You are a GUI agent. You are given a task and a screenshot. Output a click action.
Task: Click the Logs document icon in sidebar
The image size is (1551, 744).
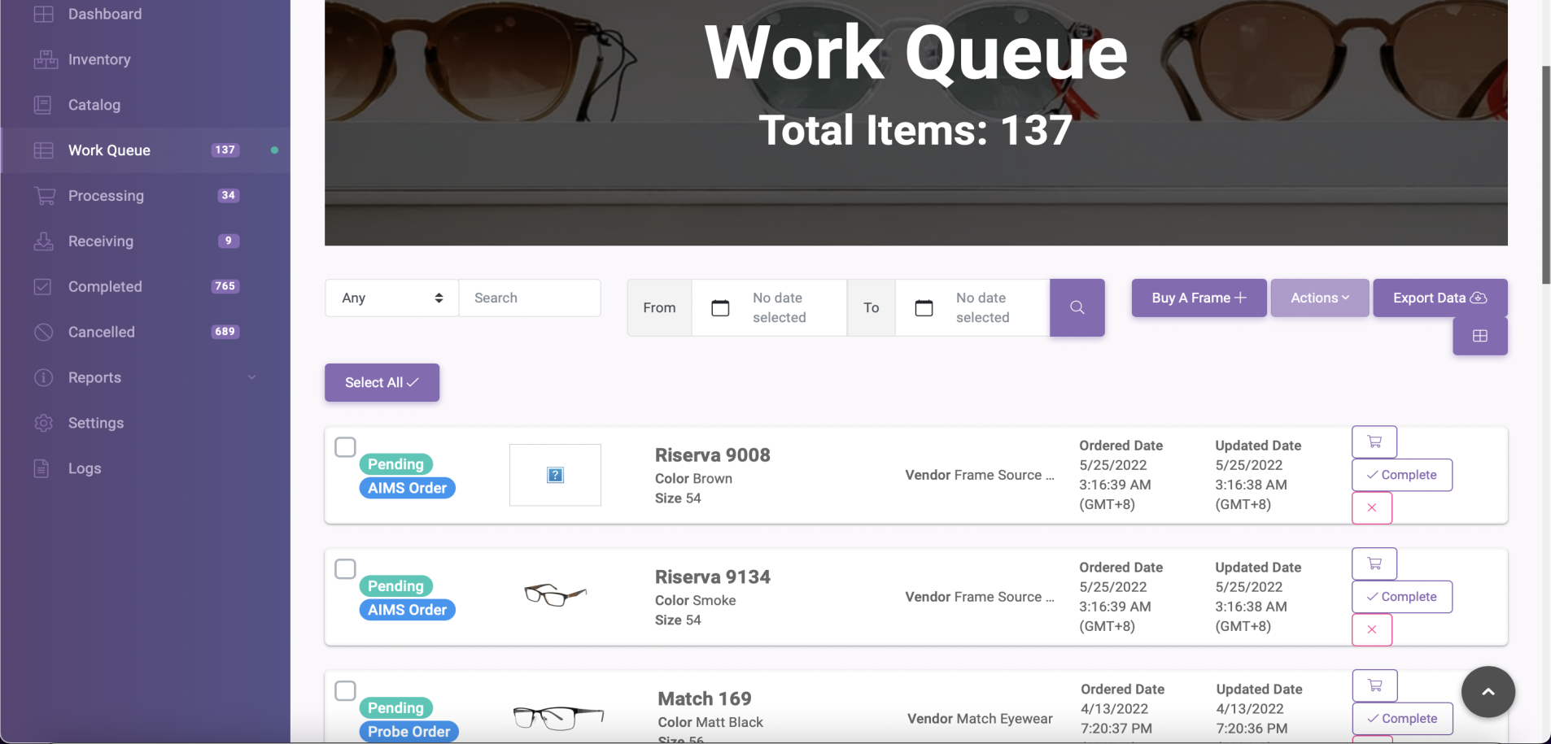(42, 468)
